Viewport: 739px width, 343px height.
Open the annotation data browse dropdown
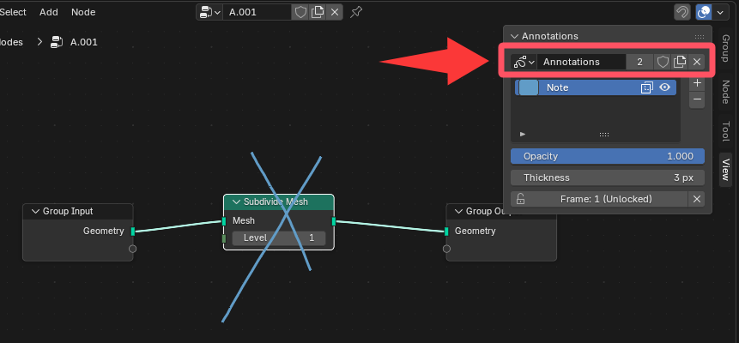point(524,62)
